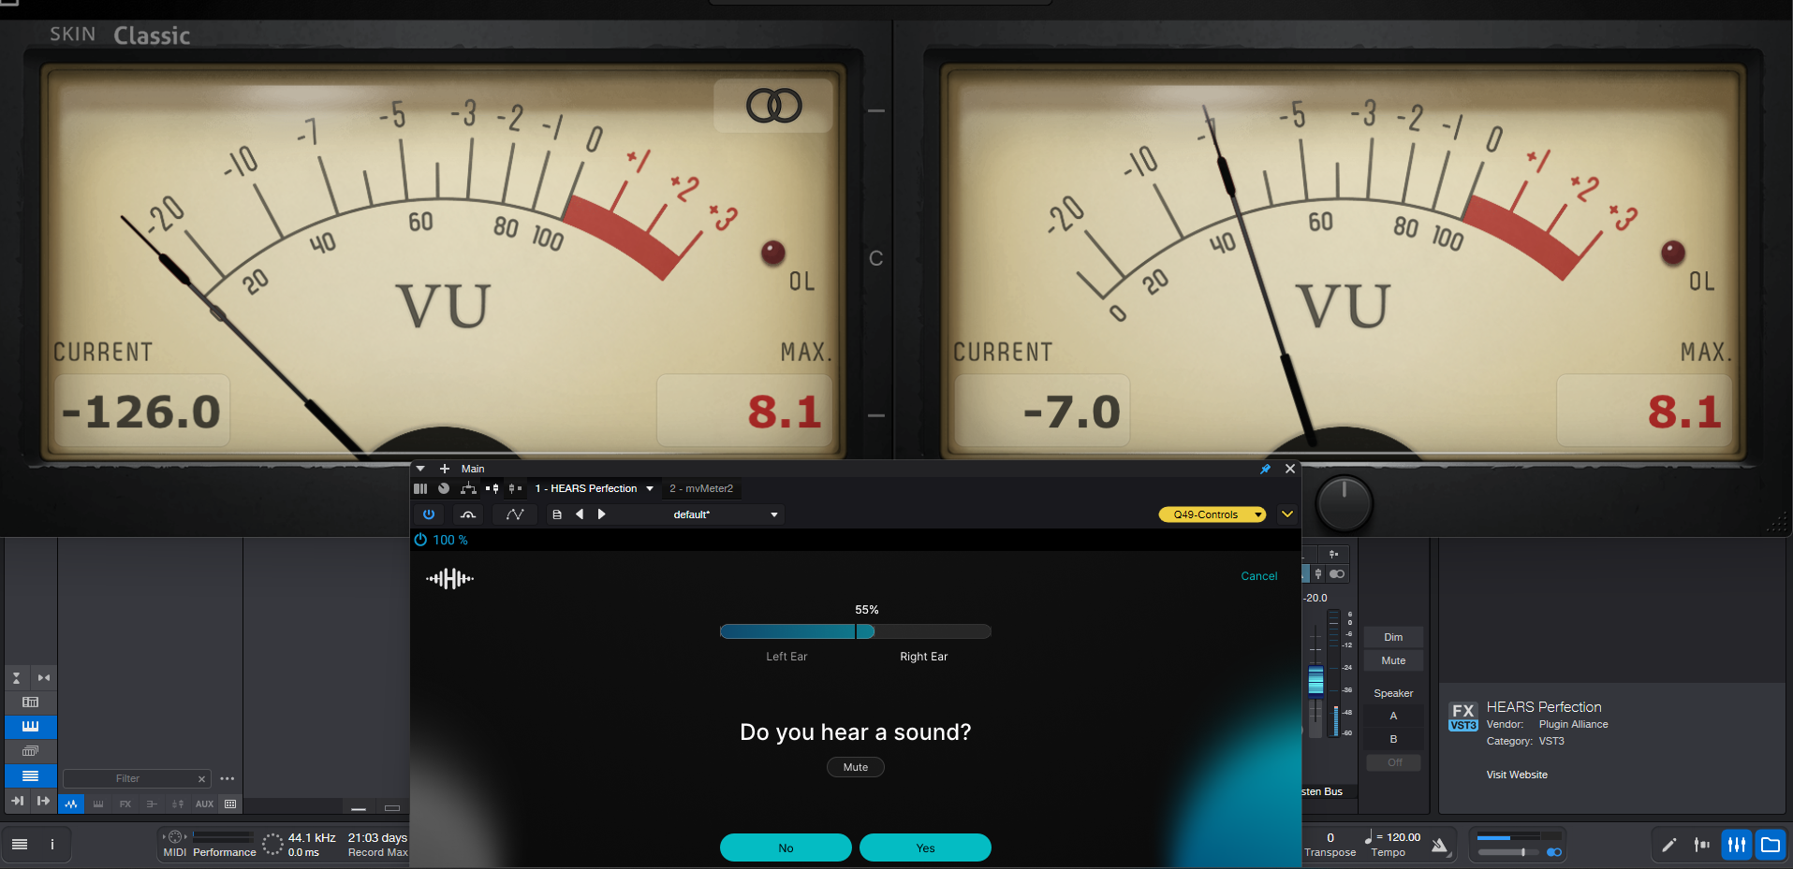Switch to the 1 - HEARS Perfection tab

(x=586, y=488)
